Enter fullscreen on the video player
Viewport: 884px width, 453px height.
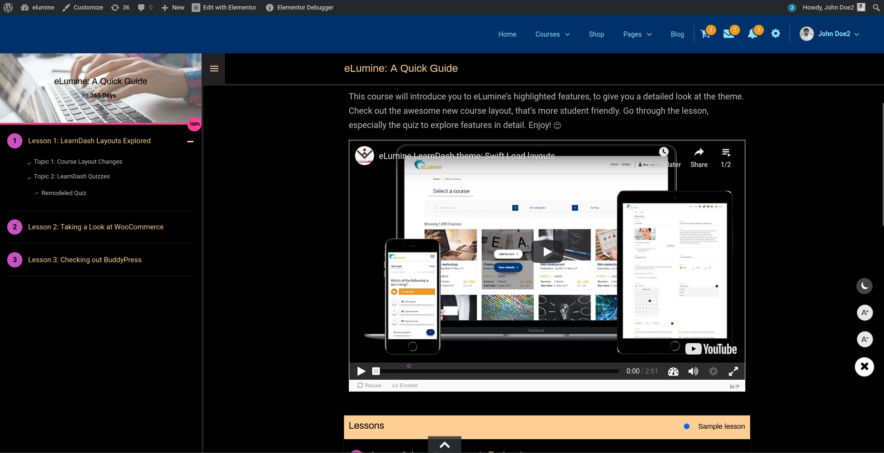pos(733,372)
